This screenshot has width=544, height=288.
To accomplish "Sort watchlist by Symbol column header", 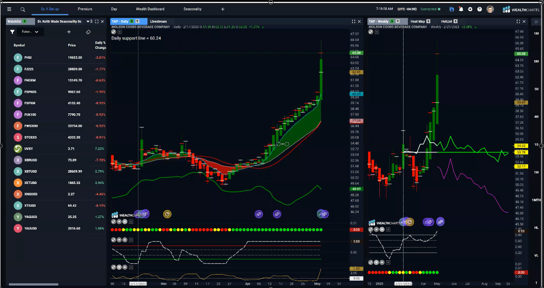I will (x=19, y=45).
